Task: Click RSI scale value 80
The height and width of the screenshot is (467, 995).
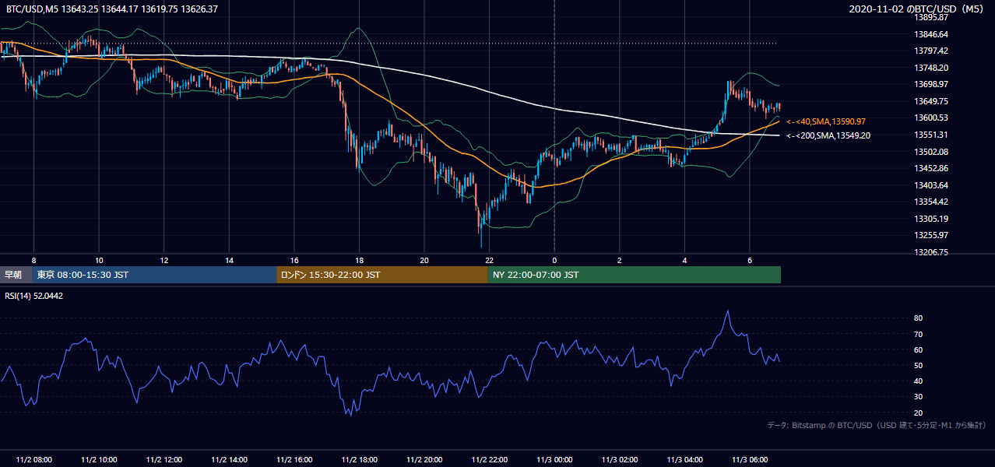Action: pos(919,318)
